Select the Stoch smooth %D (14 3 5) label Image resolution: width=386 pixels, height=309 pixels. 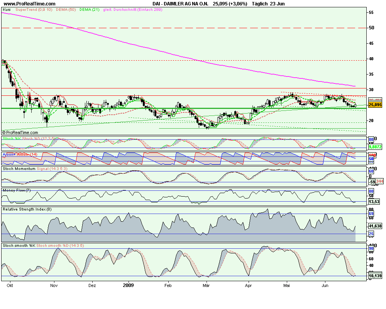tap(60, 246)
